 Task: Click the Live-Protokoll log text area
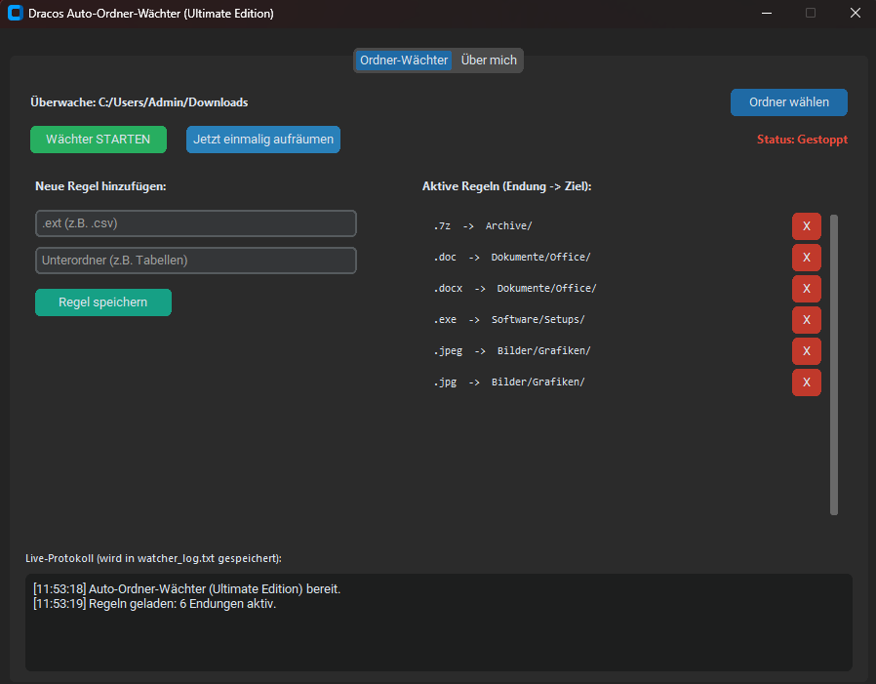coord(439,622)
